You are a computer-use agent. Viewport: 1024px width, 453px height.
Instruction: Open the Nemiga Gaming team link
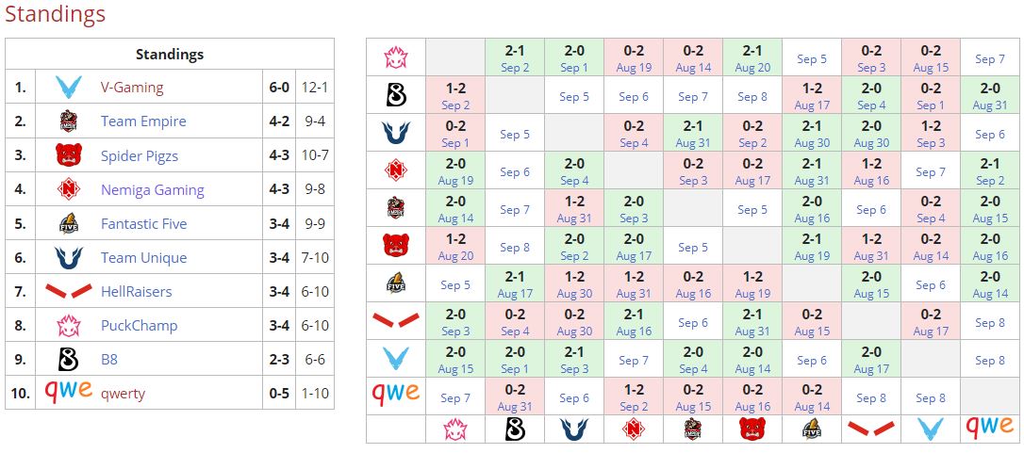click(153, 189)
